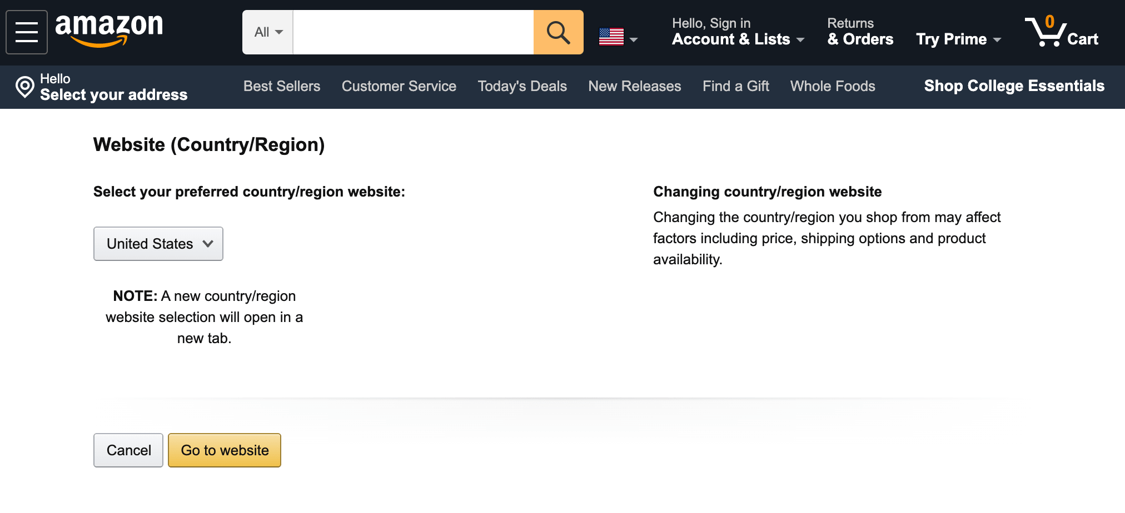Select Today's Deals in the navigation
This screenshot has width=1125, height=513.
(x=522, y=87)
